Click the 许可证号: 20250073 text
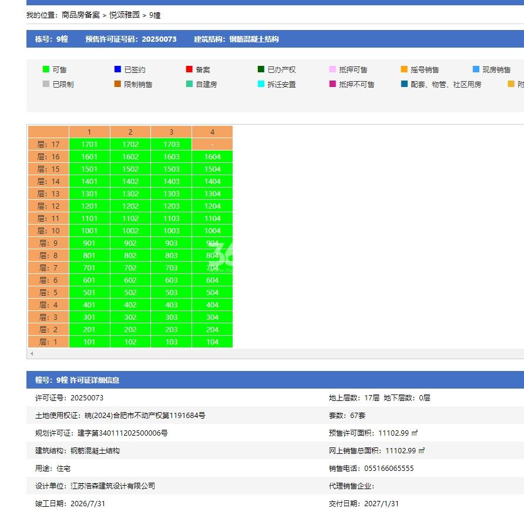Screen dimensions: 524x515 pos(69,398)
